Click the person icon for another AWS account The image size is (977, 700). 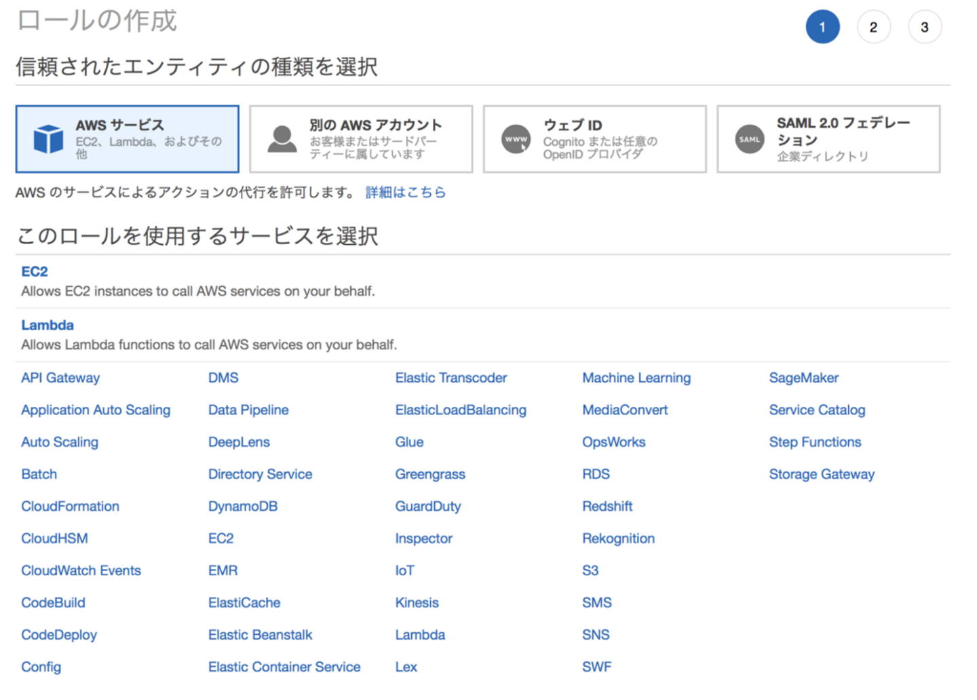click(282, 139)
